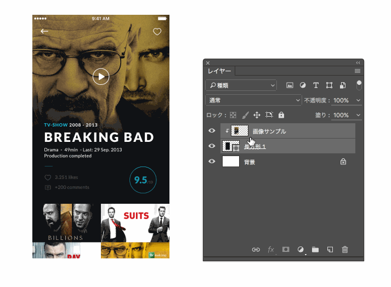Tap the back arrow in app mockup

coord(44,31)
